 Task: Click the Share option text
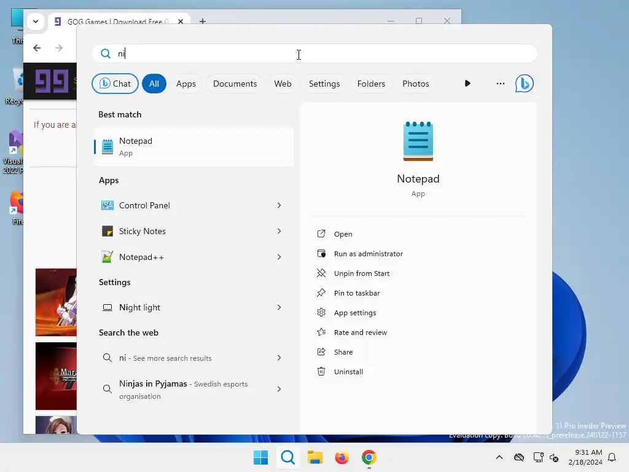(343, 352)
